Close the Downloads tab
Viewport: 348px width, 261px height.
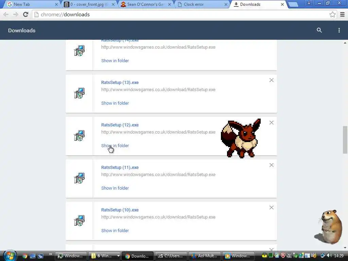pos(282,4)
